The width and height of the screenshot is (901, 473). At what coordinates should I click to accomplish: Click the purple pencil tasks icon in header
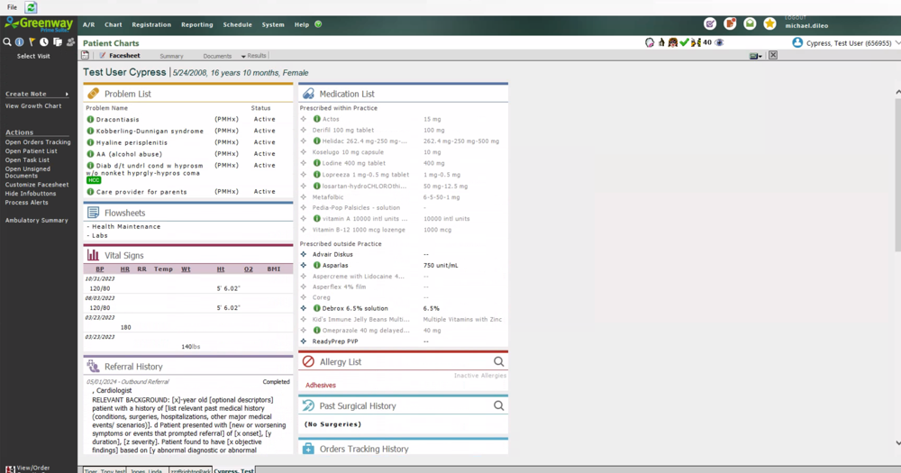(710, 23)
